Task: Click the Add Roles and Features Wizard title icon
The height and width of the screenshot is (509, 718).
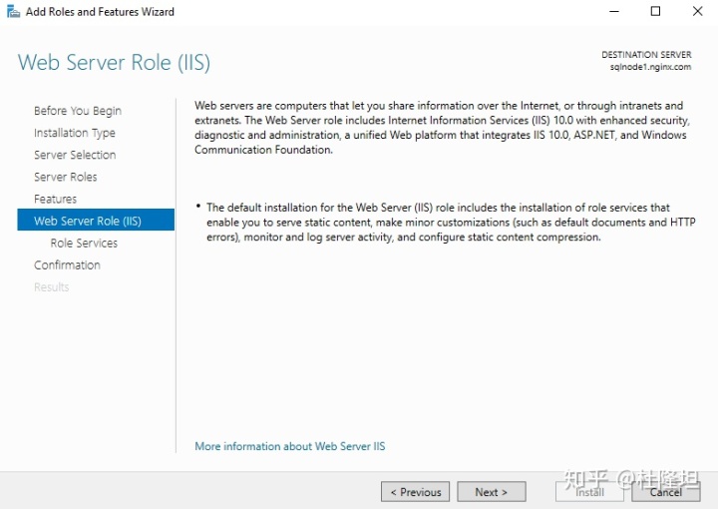Action: [13, 11]
